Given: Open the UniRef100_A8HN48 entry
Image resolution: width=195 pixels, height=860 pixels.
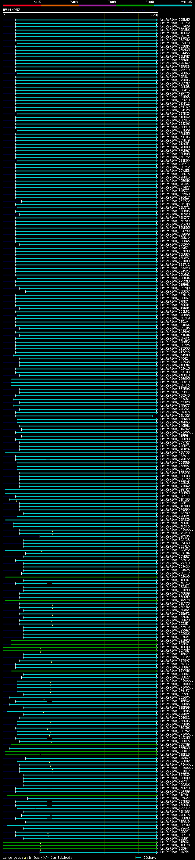Looking at the screenshot, I should pyautogui.click(x=175, y=419).
